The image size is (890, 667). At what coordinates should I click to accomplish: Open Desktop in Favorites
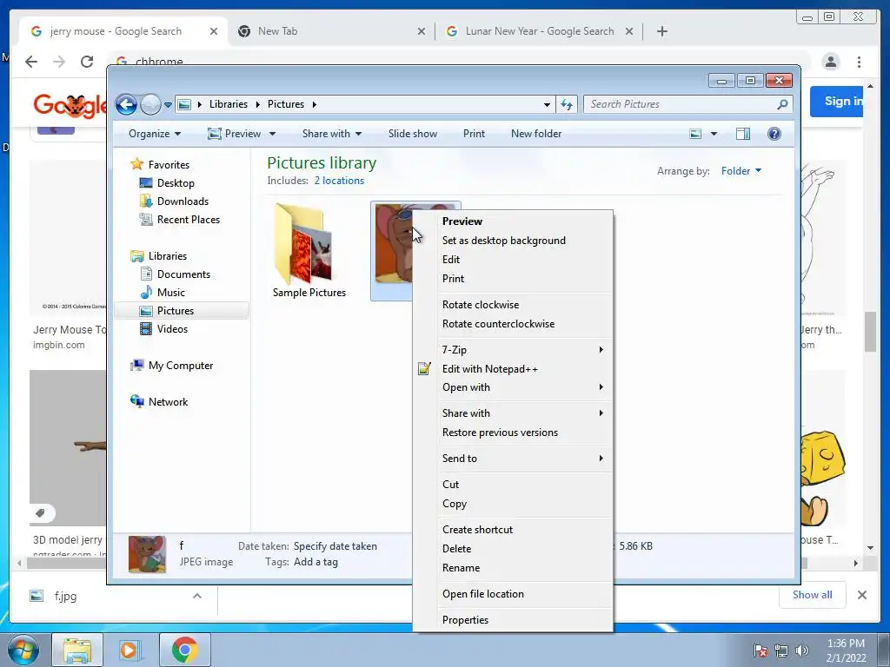[x=176, y=183]
